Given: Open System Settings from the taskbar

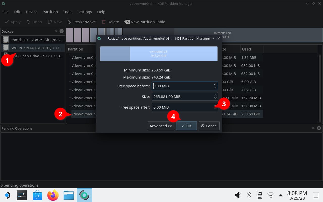Looking at the screenshot, I should coord(22,195).
